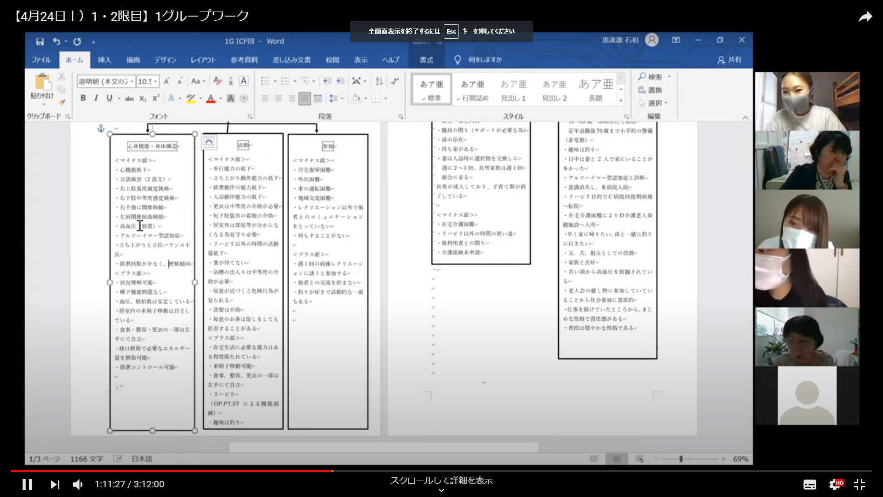
Task: Apply yellow text highlight color
Action: (191, 98)
